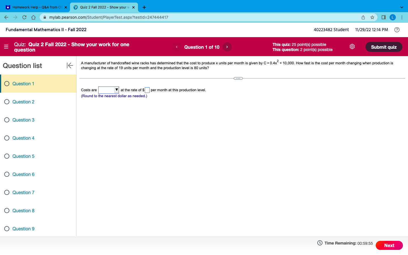Open quiz settings with the gear icon
The width and height of the screenshot is (408, 255).
coord(352,46)
